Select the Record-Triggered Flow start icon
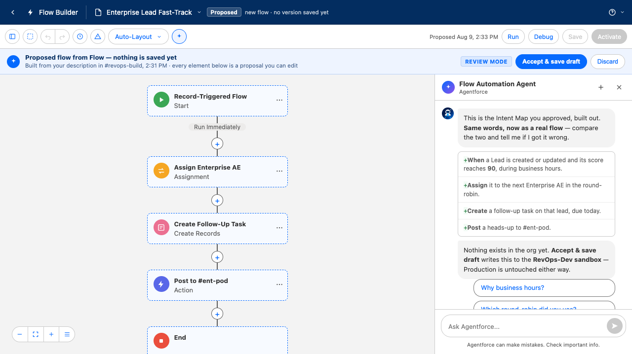The image size is (632, 354). point(161,100)
